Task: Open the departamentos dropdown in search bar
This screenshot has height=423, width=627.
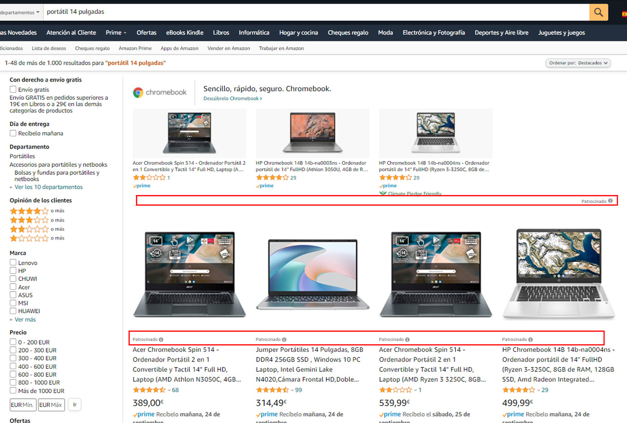Action: [21, 12]
